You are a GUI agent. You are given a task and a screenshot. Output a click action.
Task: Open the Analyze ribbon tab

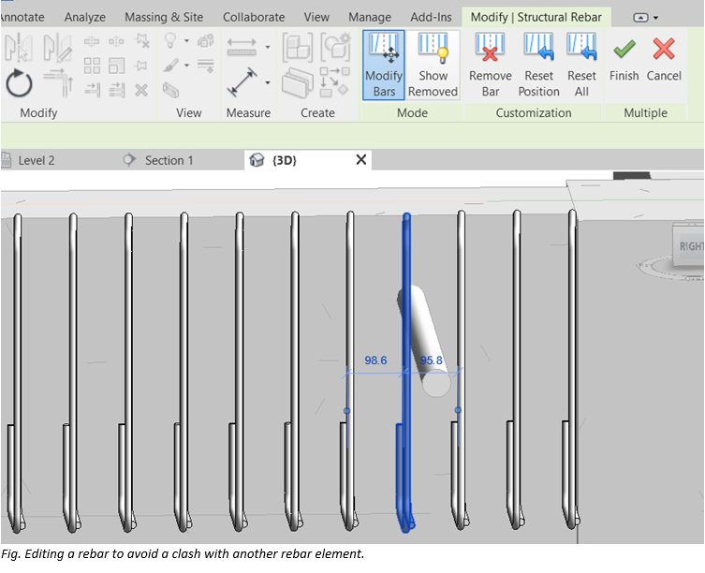[85, 17]
